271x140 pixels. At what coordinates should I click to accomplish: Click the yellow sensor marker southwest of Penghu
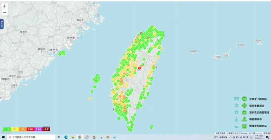pyautogui.click(x=90, y=98)
